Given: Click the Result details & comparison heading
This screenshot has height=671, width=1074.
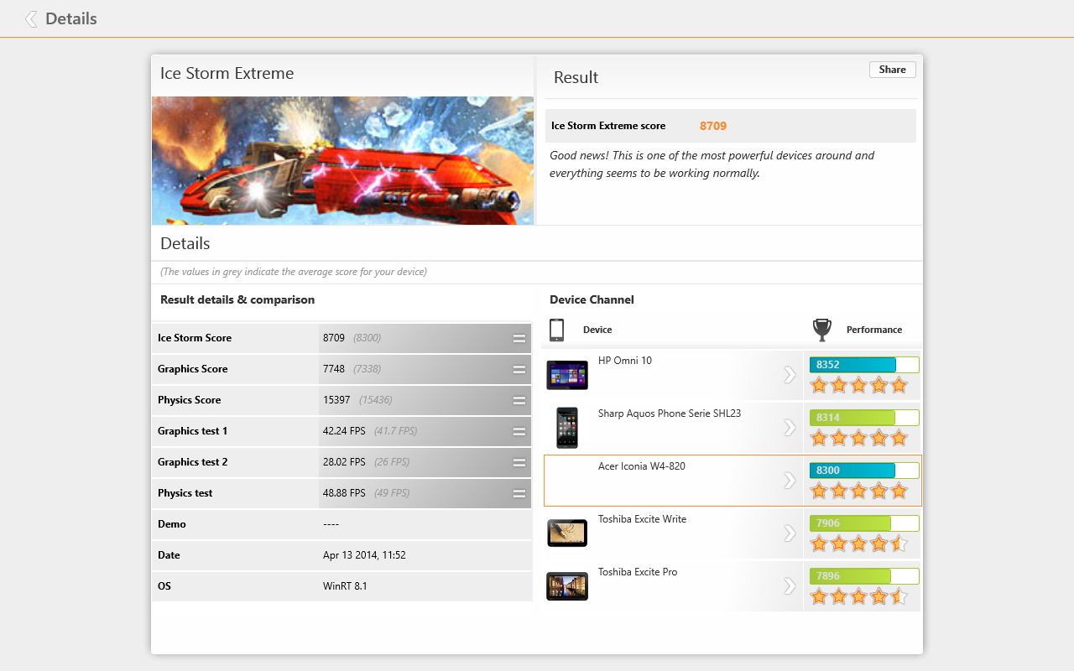Looking at the screenshot, I should 237,299.
